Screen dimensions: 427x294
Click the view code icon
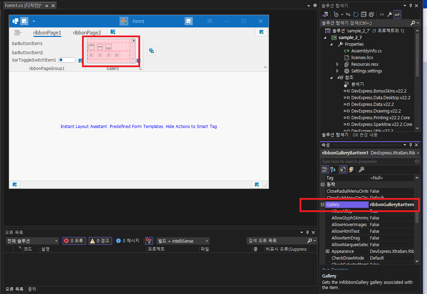click(382, 14)
